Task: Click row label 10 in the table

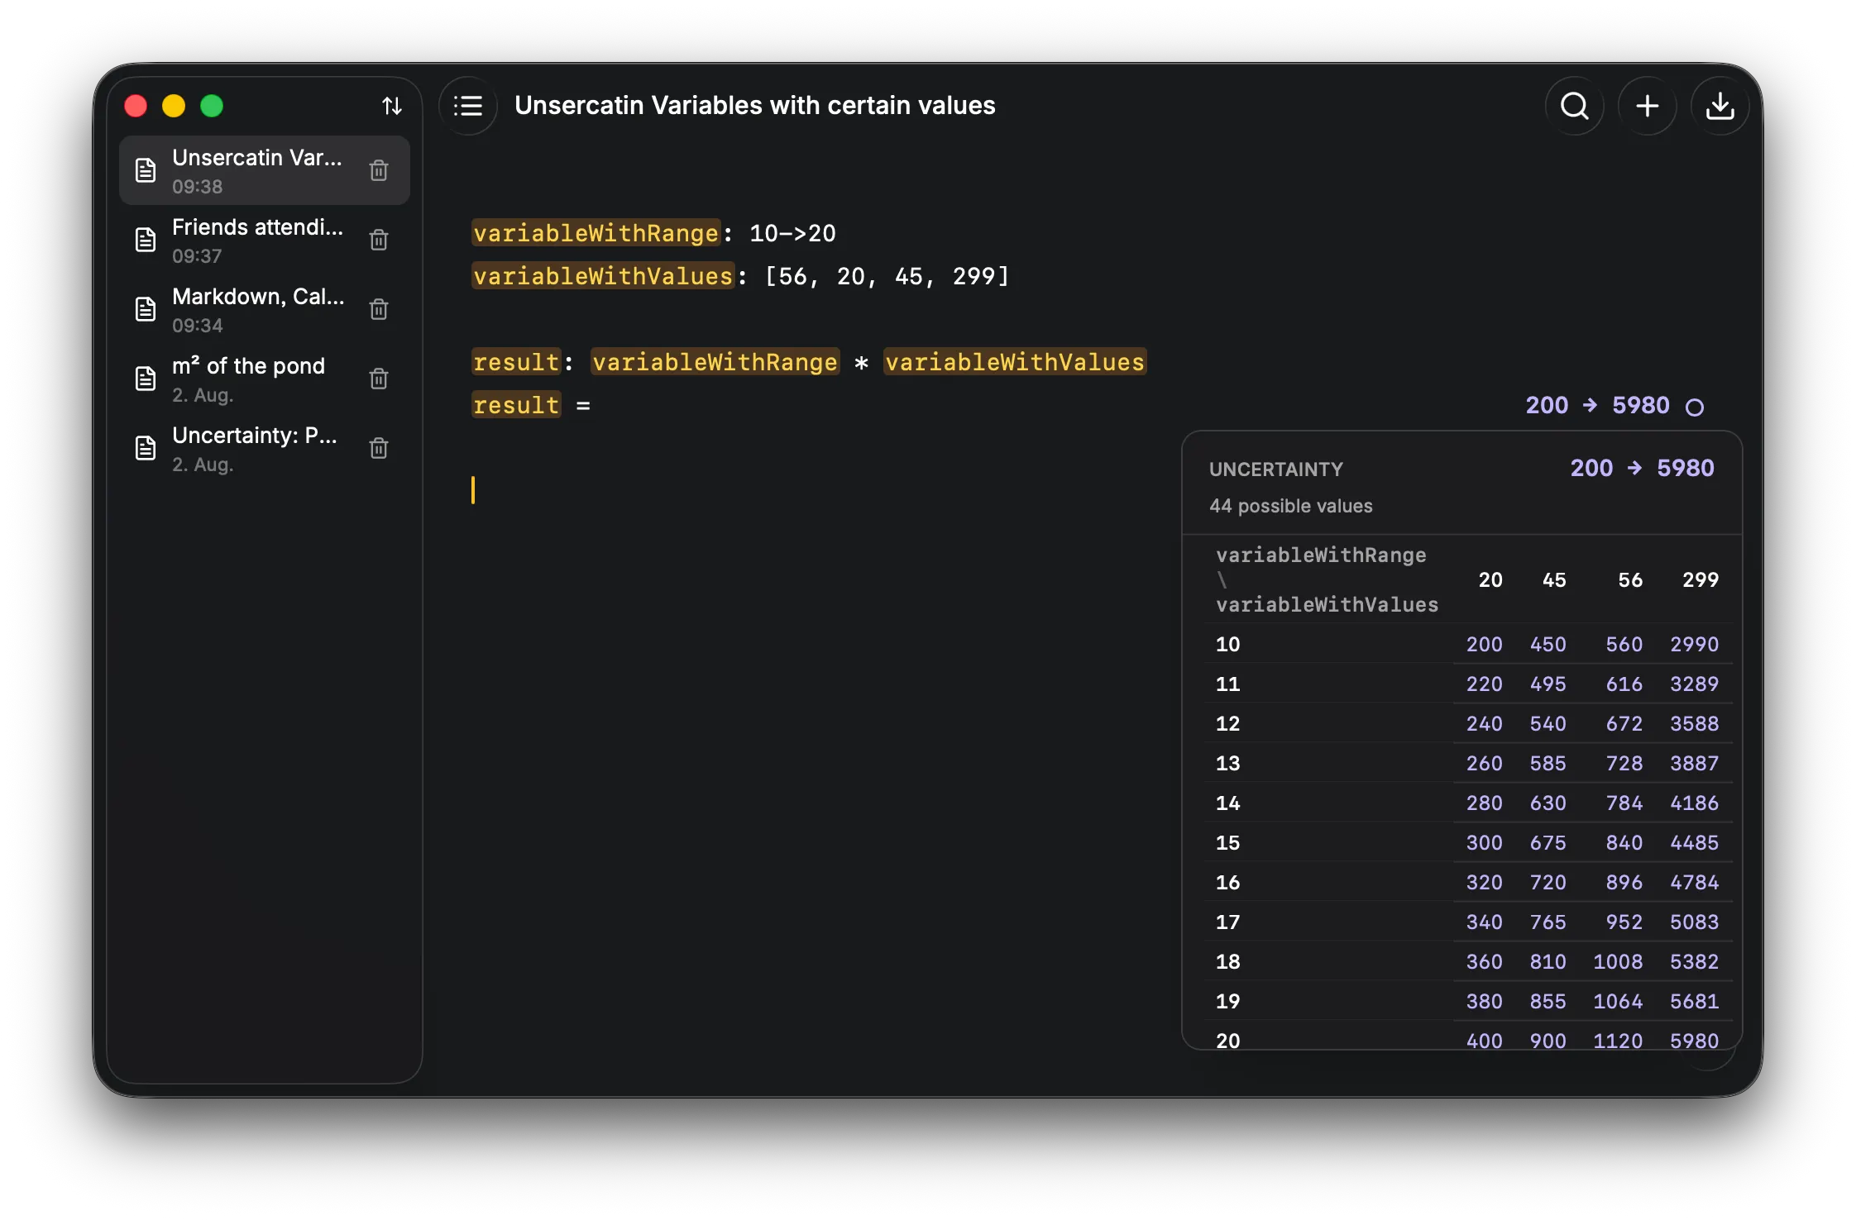Action: [1227, 645]
